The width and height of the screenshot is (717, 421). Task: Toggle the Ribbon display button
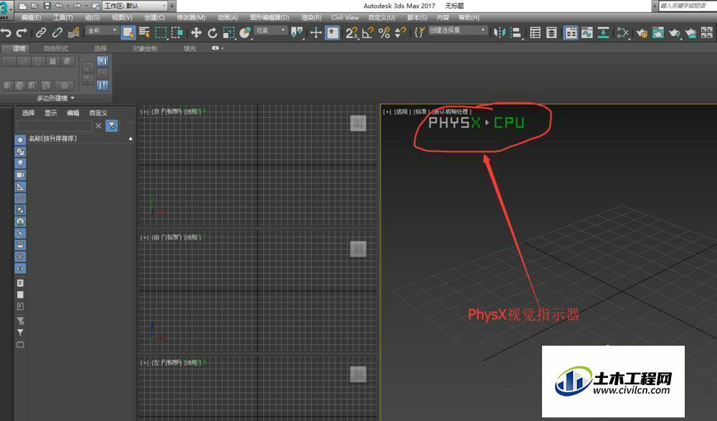[x=571, y=32]
